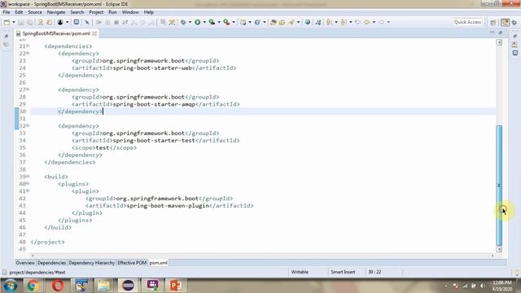Select the pom.xml source tab
The height and width of the screenshot is (293, 521).
[159, 263]
